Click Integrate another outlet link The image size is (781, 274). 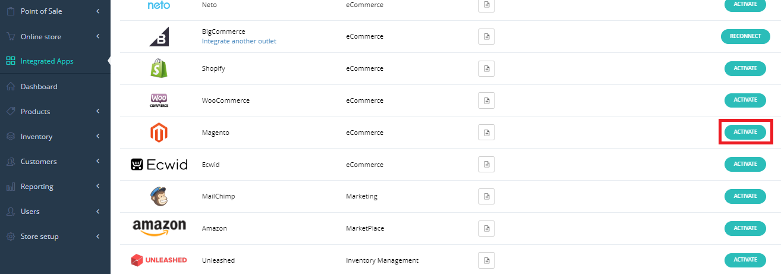click(x=239, y=41)
